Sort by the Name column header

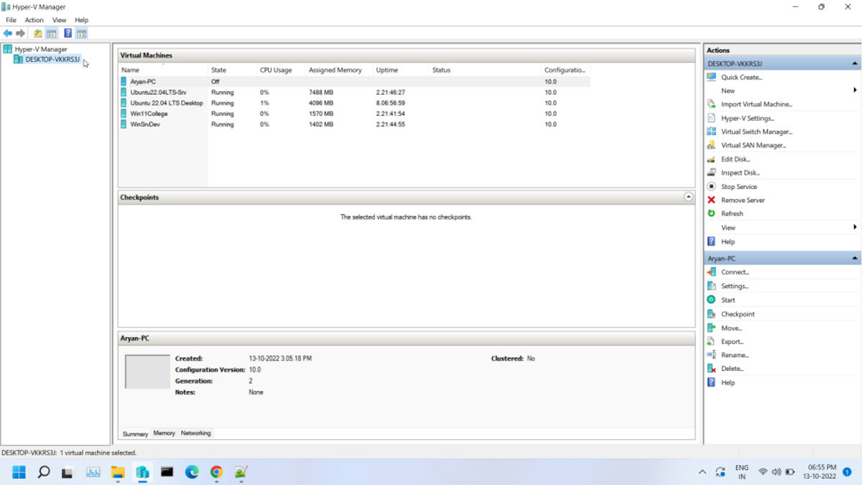163,70
